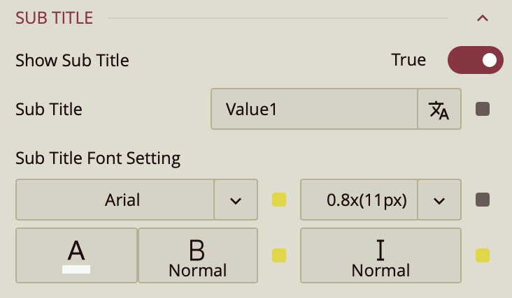Viewport: 512px width, 298px height.
Task: Collapse the SUB TITLE section chevron
Action: click(x=482, y=18)
